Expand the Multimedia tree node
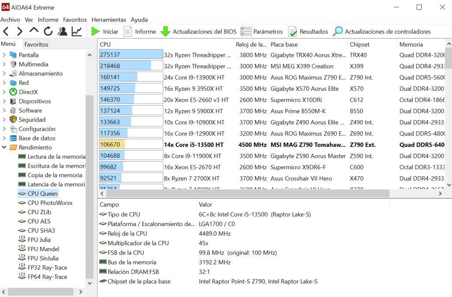Screen dimensions: 452x297 coord(4,64)
